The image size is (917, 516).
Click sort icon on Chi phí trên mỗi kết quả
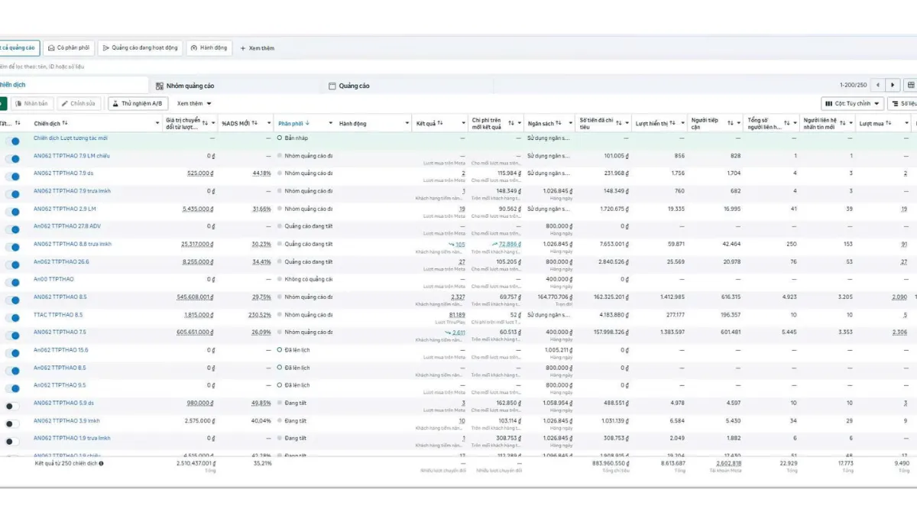(x=510, y=123)
